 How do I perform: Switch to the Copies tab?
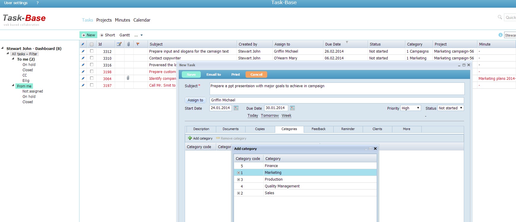(x=260, y=129)
